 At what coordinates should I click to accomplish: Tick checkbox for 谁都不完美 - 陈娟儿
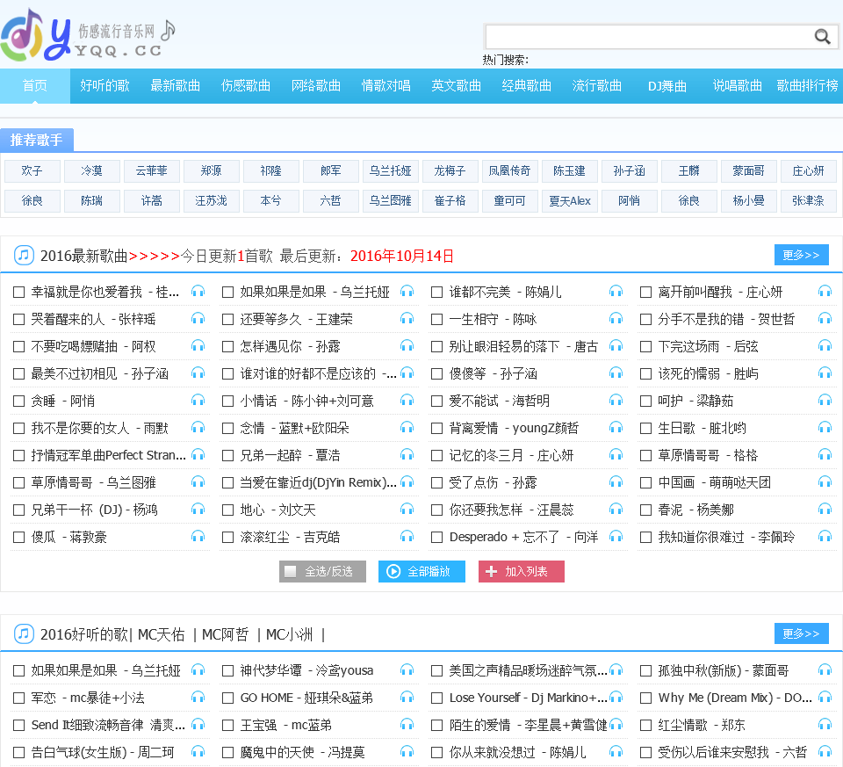(437, 292)
